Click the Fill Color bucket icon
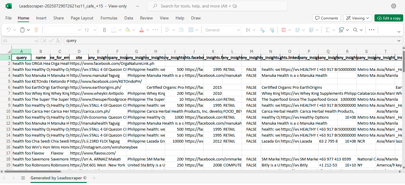 tap(128, 30)
